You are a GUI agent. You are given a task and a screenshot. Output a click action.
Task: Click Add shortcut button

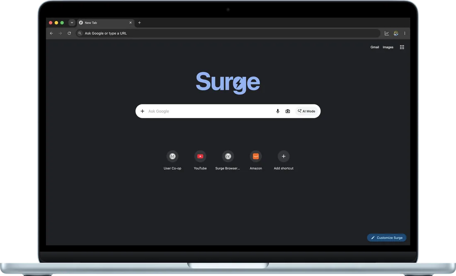[x=284, y=160]
